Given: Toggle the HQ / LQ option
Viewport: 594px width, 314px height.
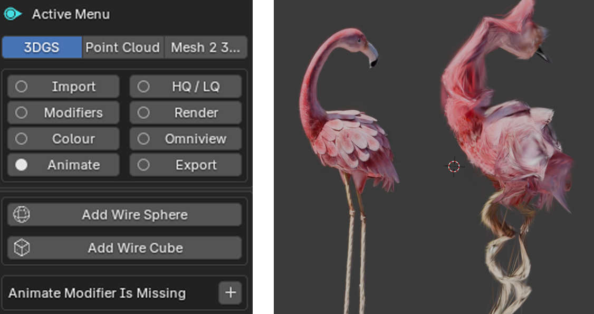Looking at the screenshot, I should pyautogui.click(x=186, y=87).
